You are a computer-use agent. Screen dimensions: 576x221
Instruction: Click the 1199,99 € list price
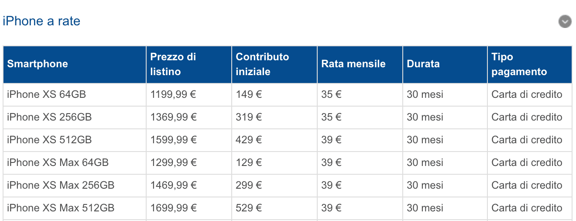pyautogui.click(x=174, y=94)
